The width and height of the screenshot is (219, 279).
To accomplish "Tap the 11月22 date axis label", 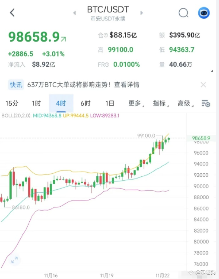I will [162, 276].
